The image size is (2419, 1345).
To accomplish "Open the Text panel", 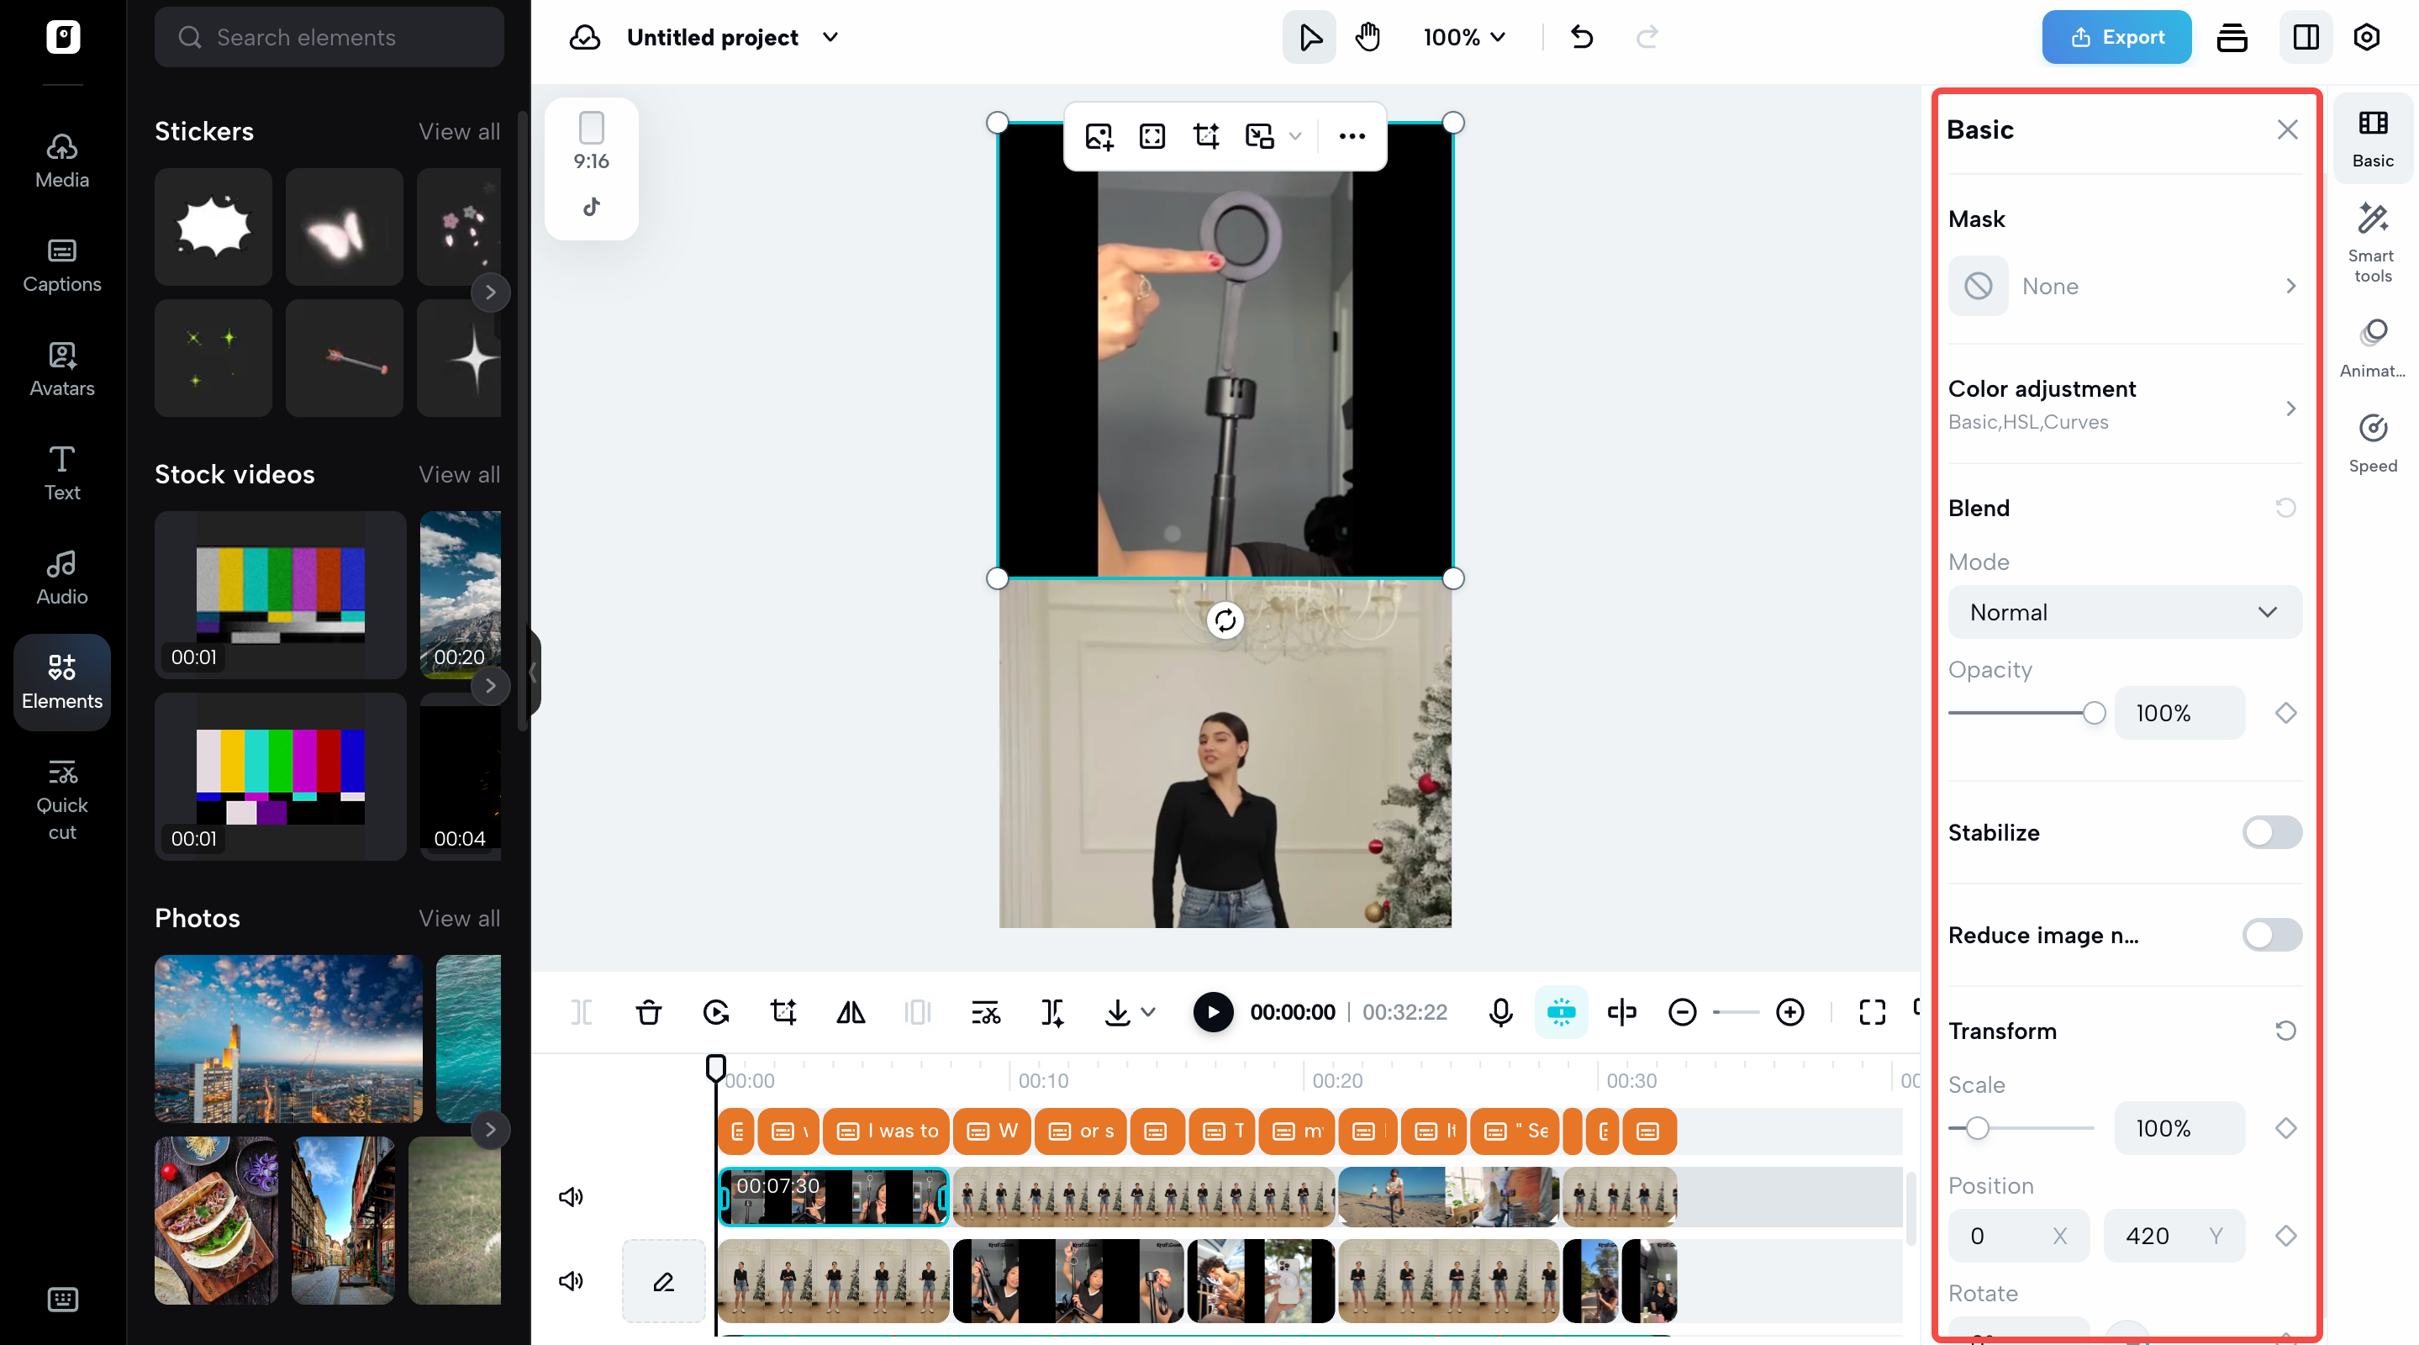I will (x=61, y=472).
